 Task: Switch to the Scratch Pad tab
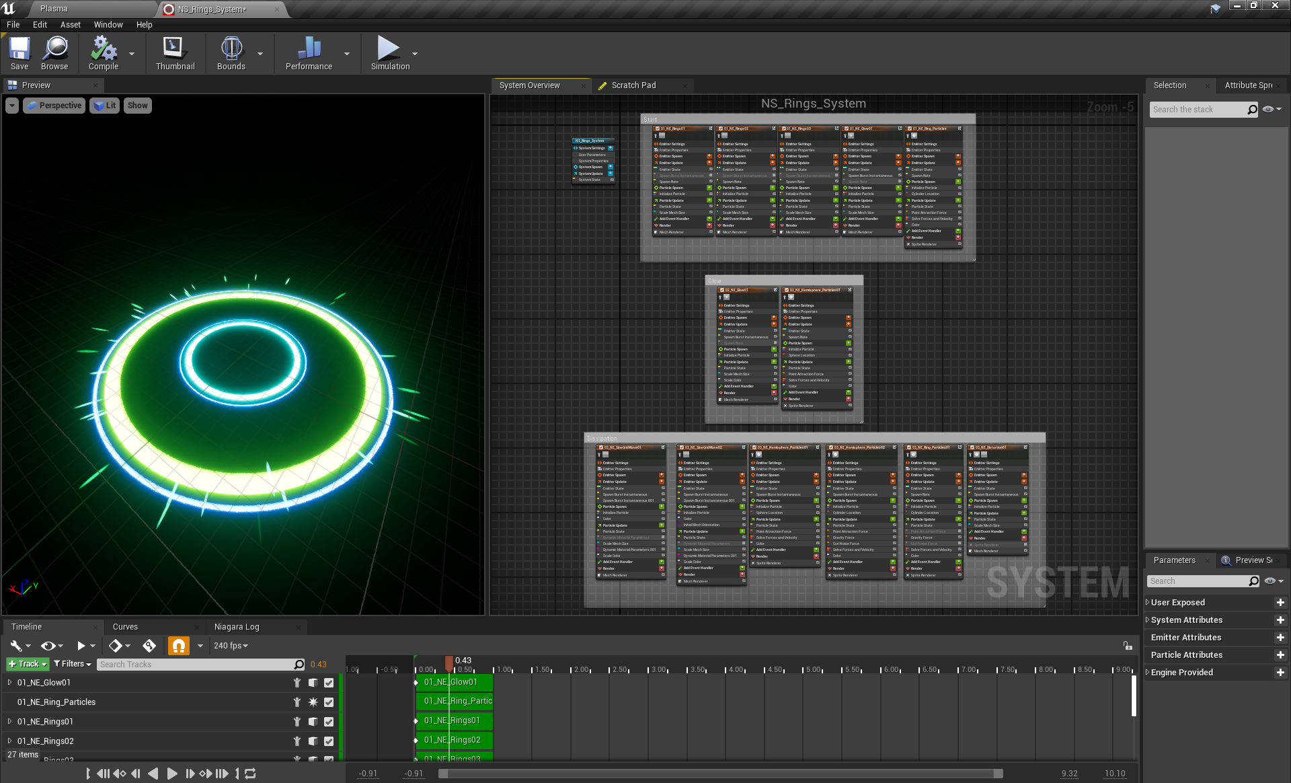click(633, 85)
